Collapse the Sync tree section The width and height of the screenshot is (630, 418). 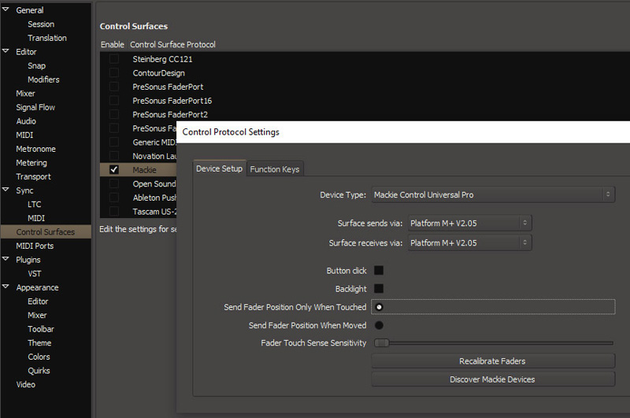(6, 191)
